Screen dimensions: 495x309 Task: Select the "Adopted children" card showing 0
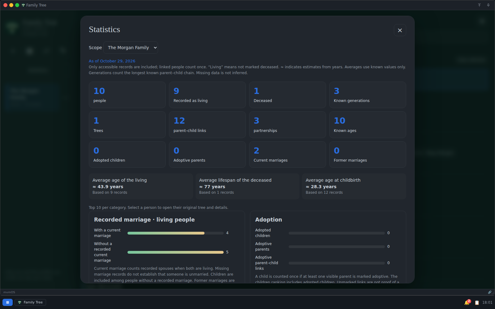[x=127, y=154]
